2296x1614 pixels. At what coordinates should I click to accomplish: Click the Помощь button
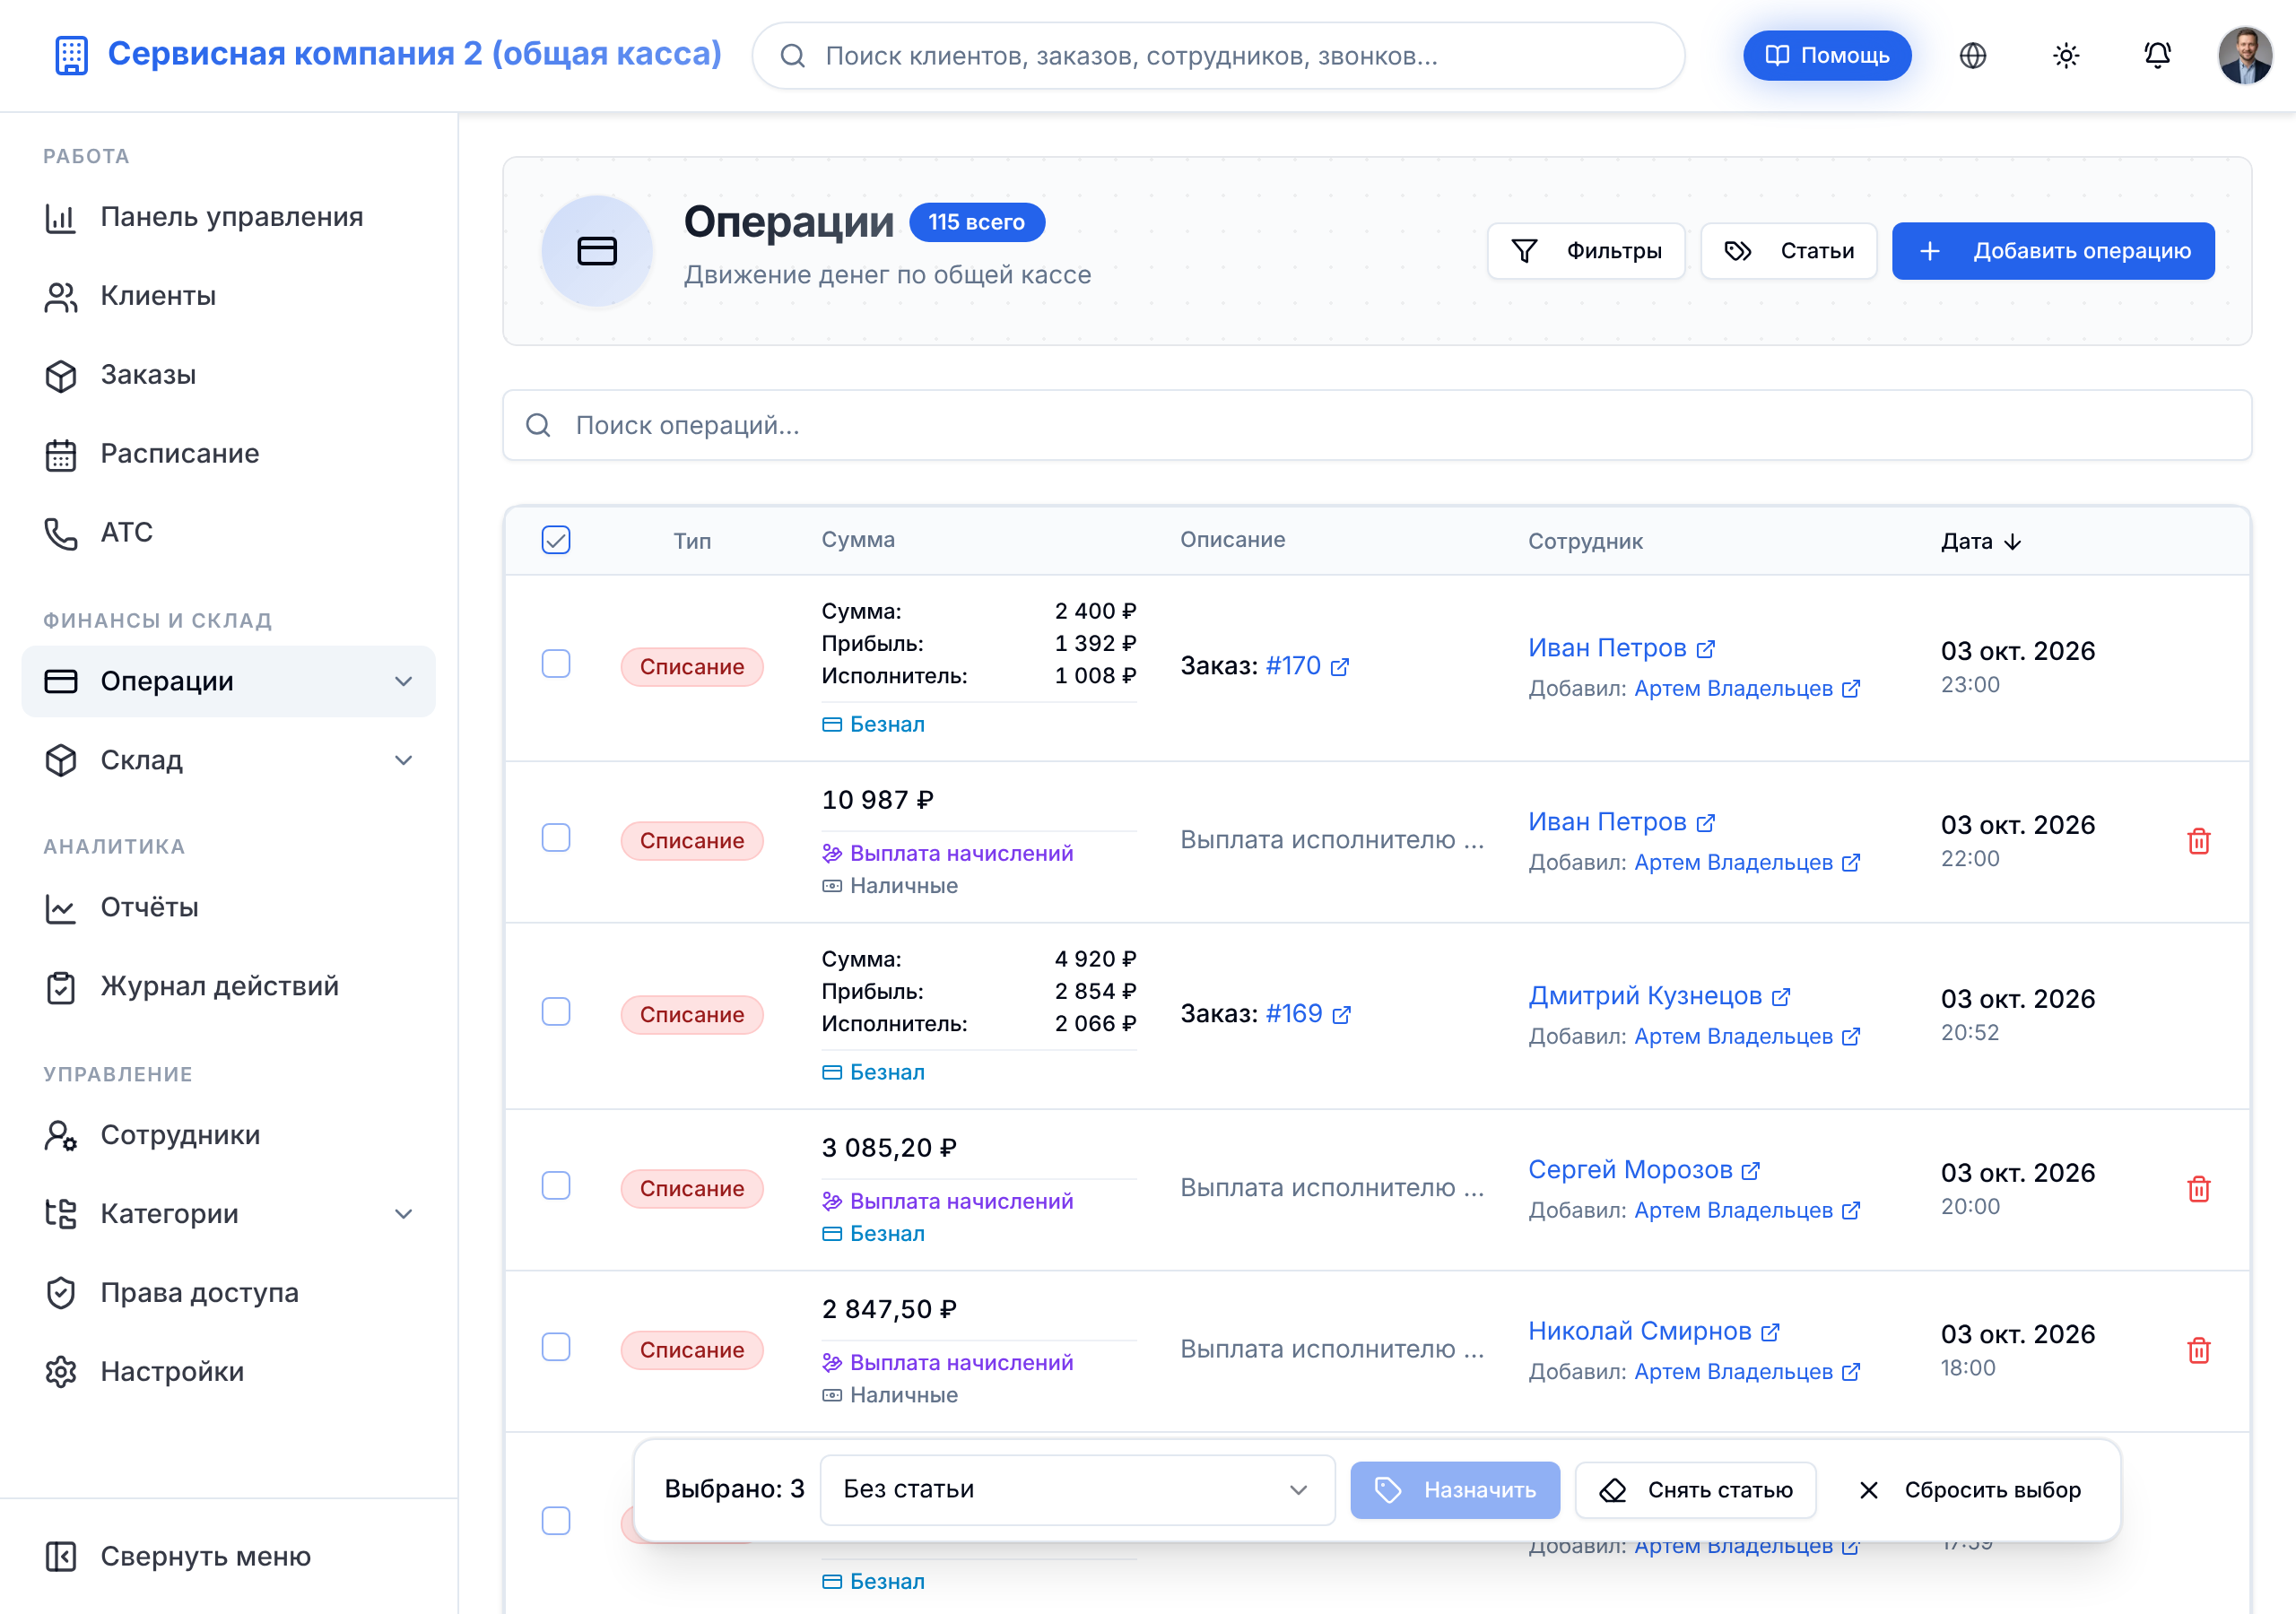point(1827,56)
